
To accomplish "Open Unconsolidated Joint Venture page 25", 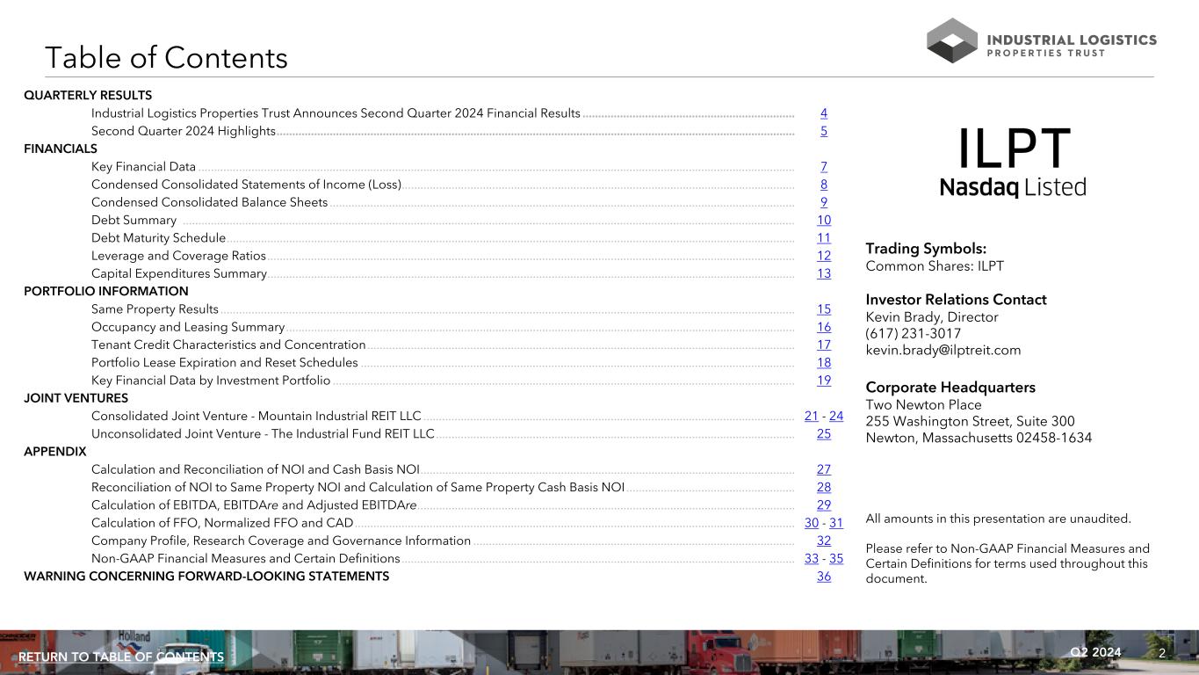I will coord(823,434).
